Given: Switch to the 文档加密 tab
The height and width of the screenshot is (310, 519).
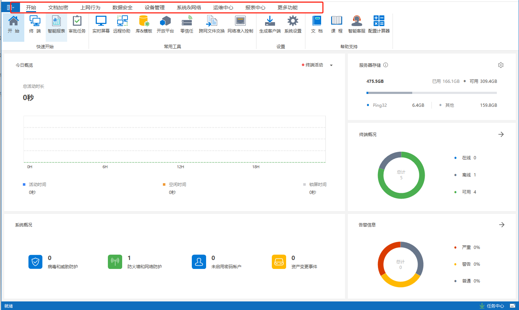Looking at the screenshot, I should click(58, 7).
